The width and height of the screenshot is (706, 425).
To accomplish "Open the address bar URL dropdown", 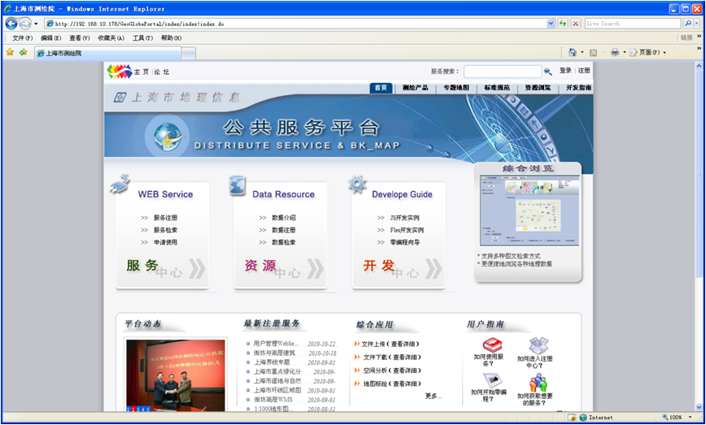I will tap(551, 24).
